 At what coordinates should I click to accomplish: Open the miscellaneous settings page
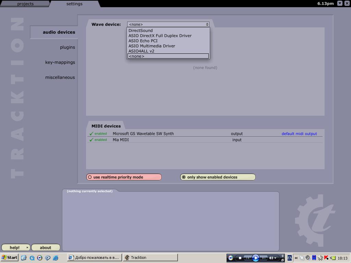(x=60, y=77)
